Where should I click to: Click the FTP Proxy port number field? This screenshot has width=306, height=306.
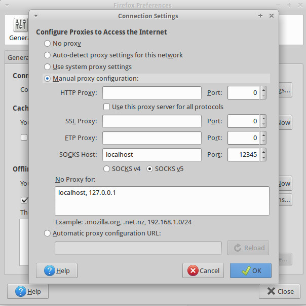(x=244, y=138)
